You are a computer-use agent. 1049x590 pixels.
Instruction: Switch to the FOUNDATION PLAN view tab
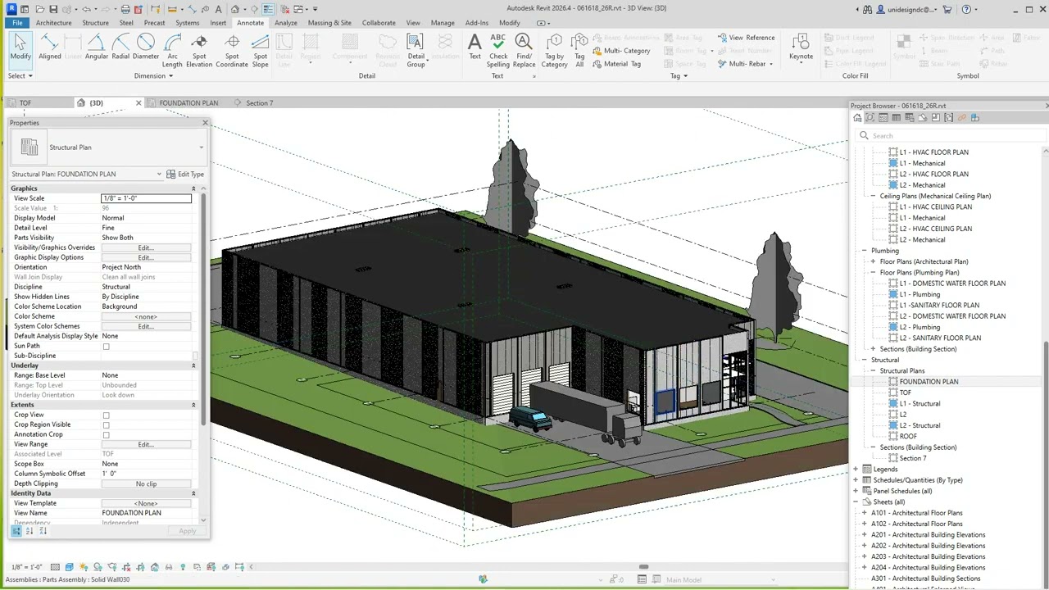pyautogui.click(x=188, y=103)
